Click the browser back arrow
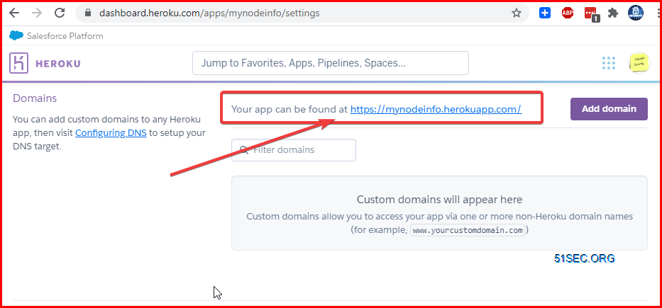 (14, 13)
